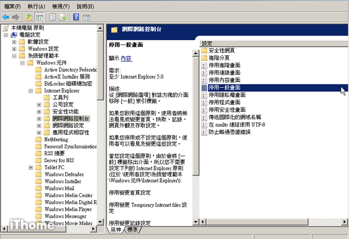This screenshot has width=349, height=239.
Task: Collapse the Internet Explorer tree node
Action: tap(31, 91)
